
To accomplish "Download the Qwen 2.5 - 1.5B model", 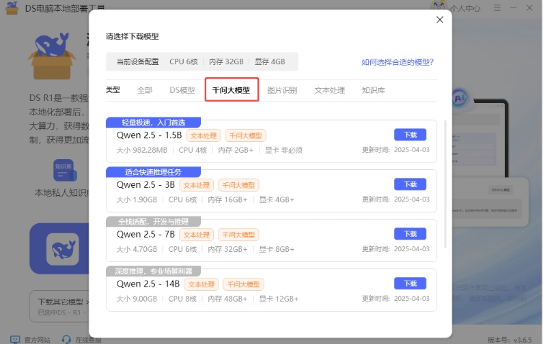I will [x=410, y=134].
